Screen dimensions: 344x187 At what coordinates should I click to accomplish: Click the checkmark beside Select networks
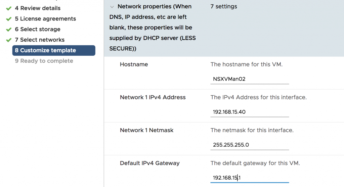tap(9, 40)
